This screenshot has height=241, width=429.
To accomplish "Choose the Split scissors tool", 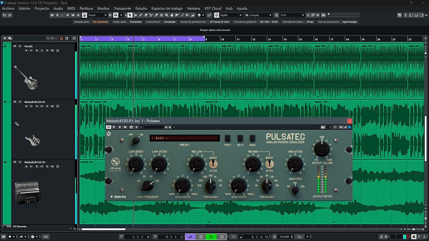I will [x=151, y=15].
